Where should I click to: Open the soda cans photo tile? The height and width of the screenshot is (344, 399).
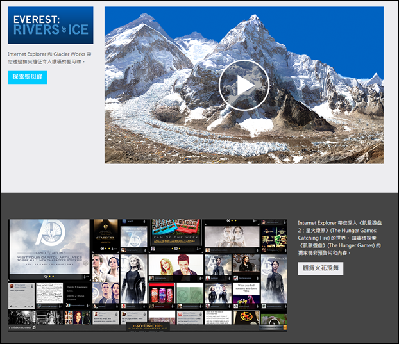[x=162, y=293]
